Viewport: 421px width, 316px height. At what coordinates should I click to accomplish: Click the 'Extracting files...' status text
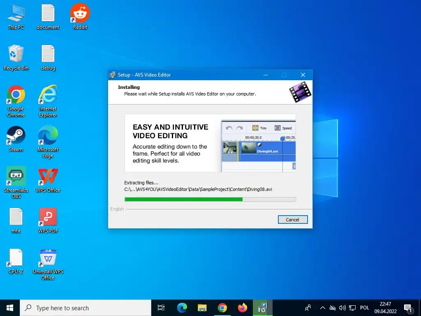pyautogui.click(x=141, y=183)
